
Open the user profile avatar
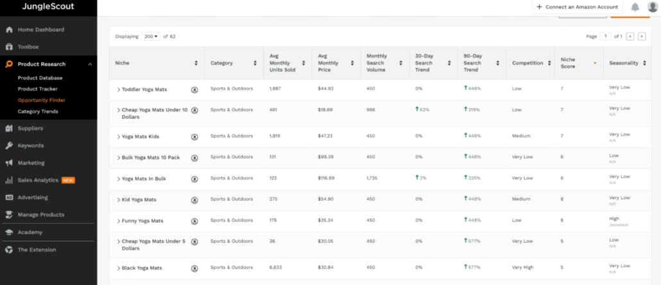653,7
